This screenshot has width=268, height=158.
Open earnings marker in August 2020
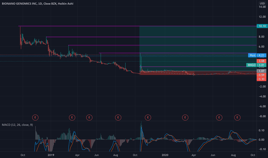click(x=237, y=117)
